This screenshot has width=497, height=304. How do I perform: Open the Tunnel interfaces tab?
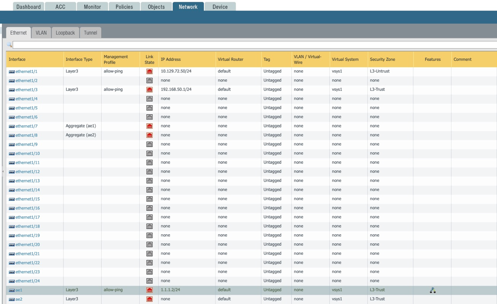click(x=91, y=33)
